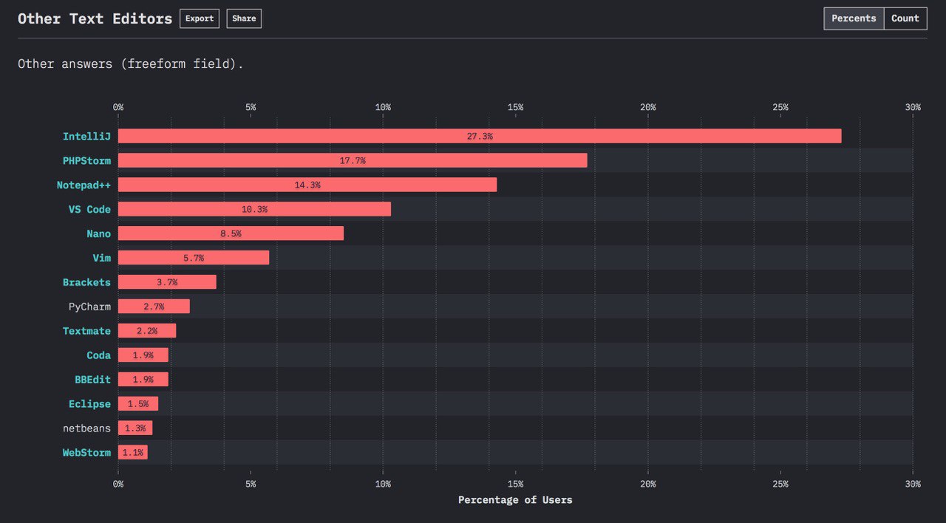946x523 pixels.
Task: Open the WebStorm label link
Action: [x=86, y=453]
